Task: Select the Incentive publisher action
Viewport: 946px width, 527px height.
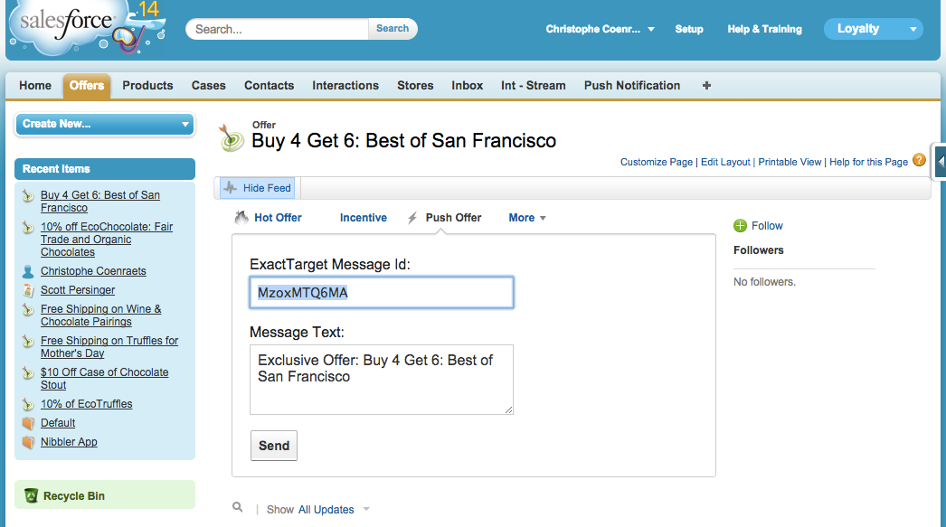Action: pos(364,218)
